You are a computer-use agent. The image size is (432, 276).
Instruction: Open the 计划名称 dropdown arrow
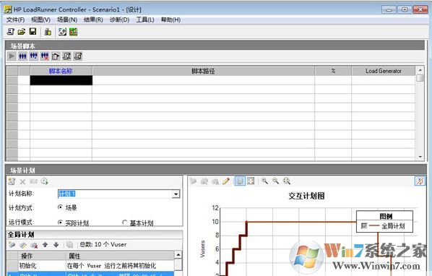click(176, 194)
